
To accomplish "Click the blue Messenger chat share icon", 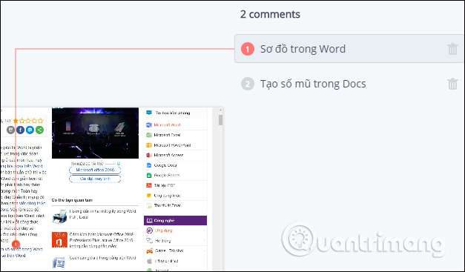I will pos(30,130).
